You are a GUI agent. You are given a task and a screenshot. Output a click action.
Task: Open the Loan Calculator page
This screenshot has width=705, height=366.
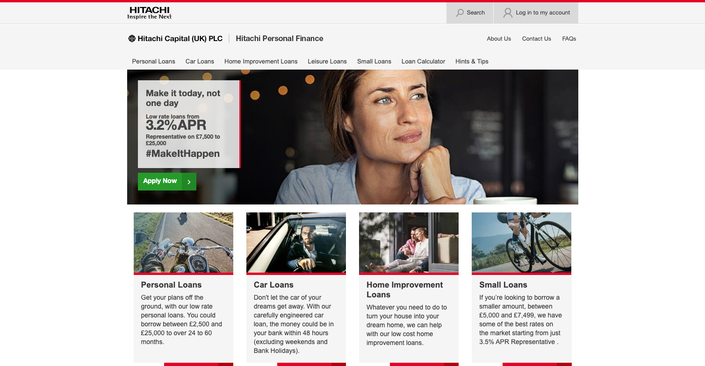pyautogui.click(x=423, y=62)
